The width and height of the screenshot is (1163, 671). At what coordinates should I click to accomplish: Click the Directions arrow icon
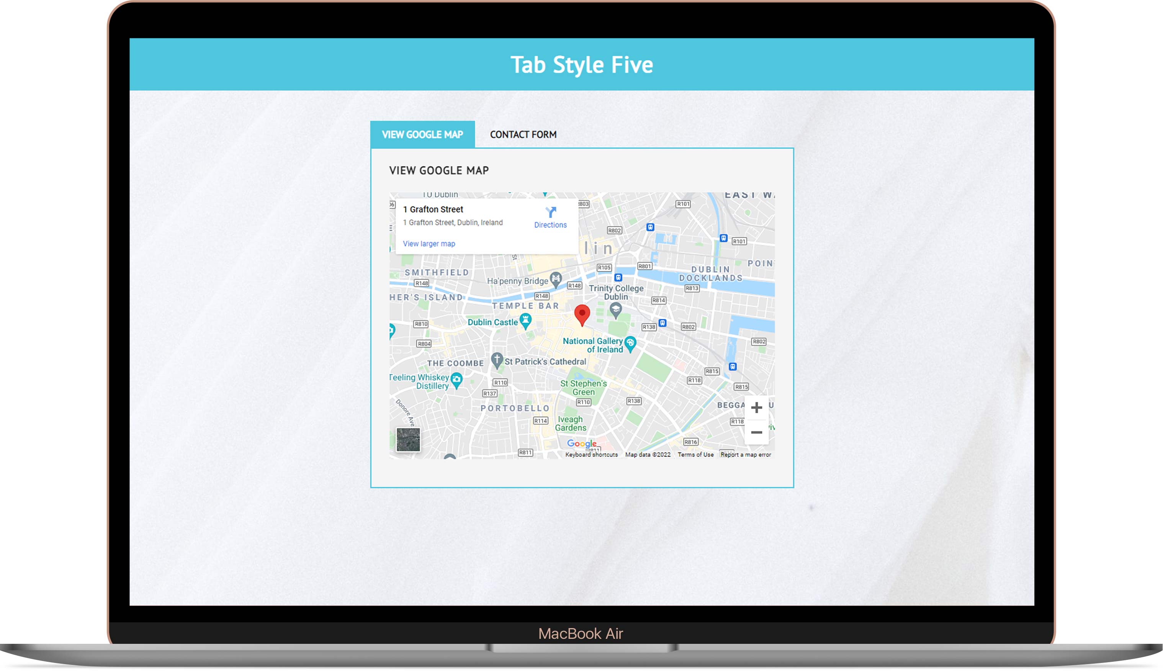pyautogui.click(x=551, y=212)
